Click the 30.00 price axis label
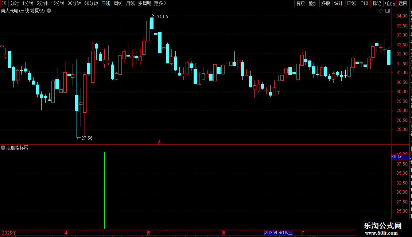Image resolution: width=412 pixels, height=237 pixels. 402,92
